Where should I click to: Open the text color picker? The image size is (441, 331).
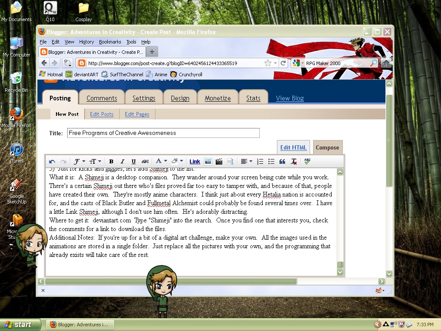[x=161, y=161]
